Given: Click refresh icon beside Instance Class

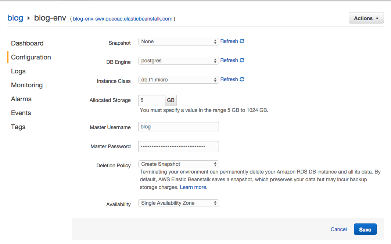Looking at the screenshot, I should click(242, 80).
